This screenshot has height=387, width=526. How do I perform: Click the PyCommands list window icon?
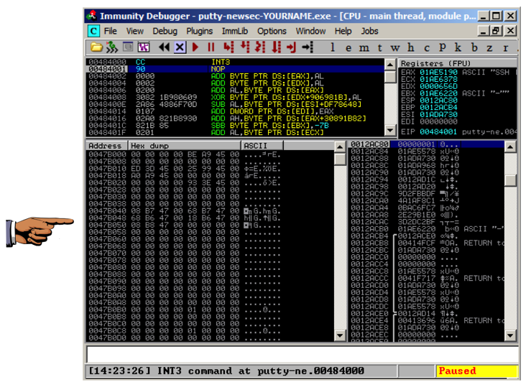128,47
